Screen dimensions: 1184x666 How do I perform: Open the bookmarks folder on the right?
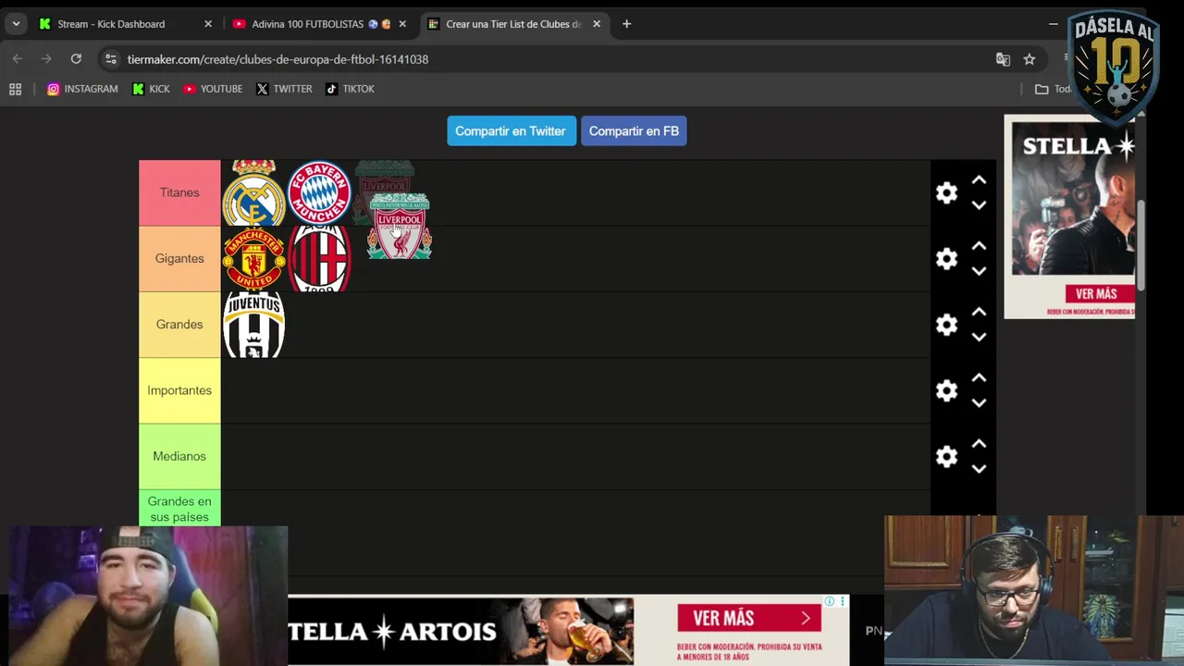(1052, 89)
